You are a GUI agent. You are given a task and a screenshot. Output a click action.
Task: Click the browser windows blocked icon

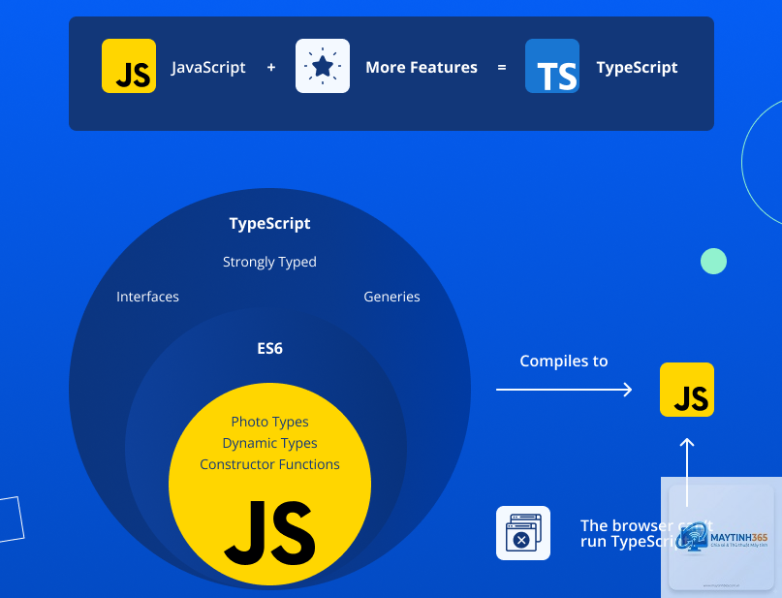(523, 533)
